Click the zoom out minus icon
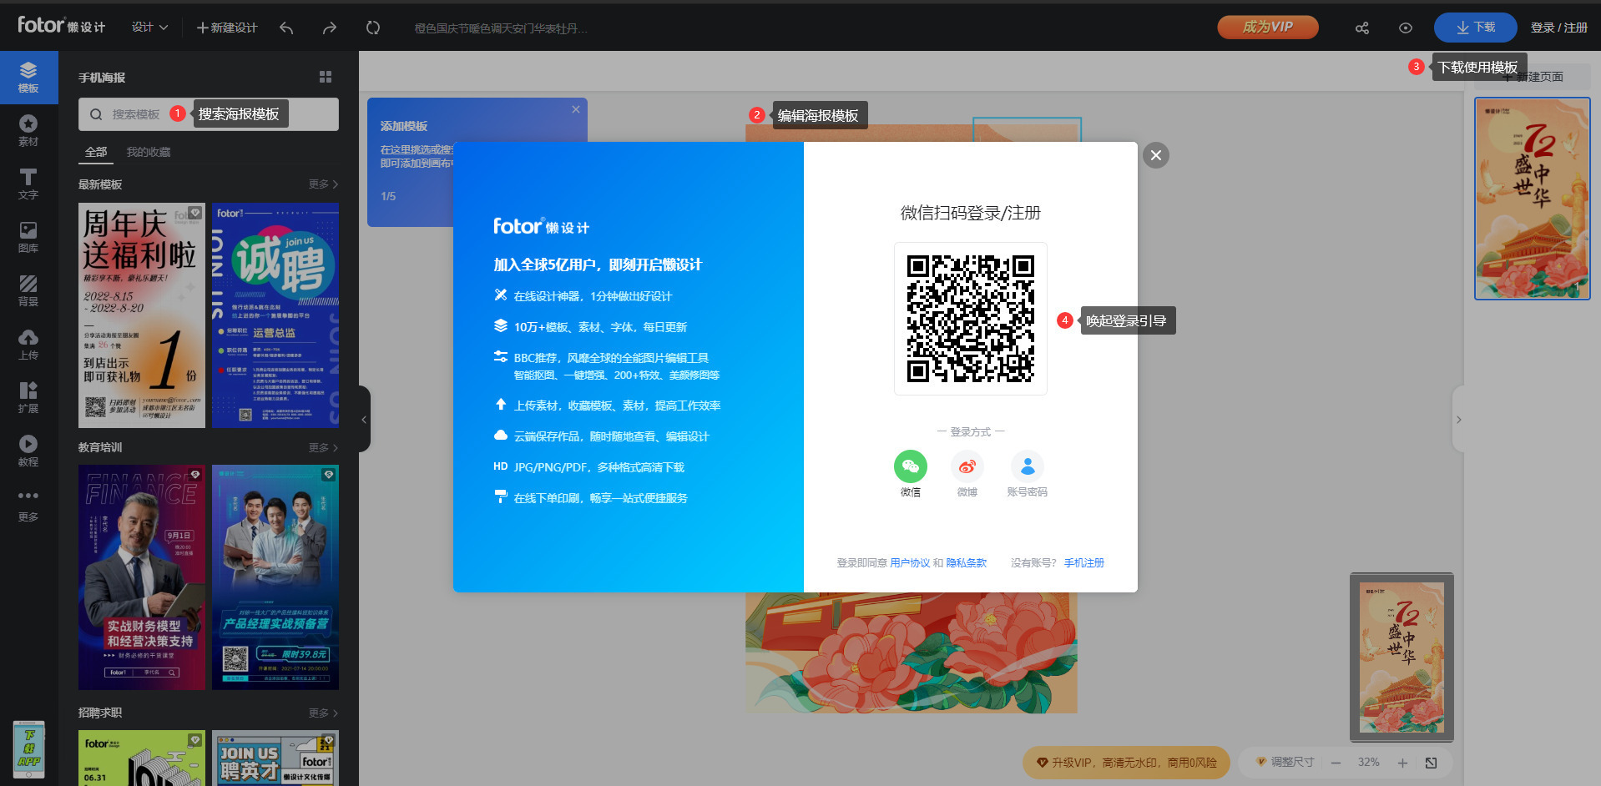 pyautogui.click(x=1336, y=763)
